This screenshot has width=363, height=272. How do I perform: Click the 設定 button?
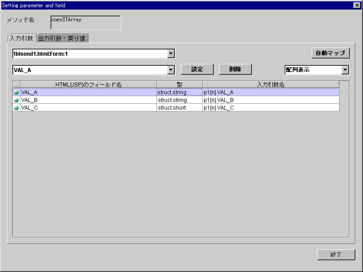coord(197,69)
